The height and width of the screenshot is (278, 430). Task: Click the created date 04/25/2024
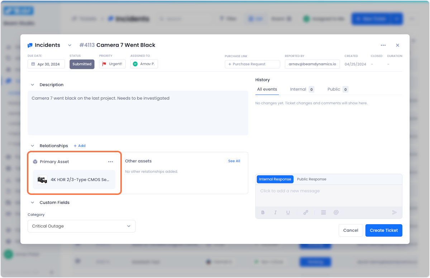click(x=355, y=64)
